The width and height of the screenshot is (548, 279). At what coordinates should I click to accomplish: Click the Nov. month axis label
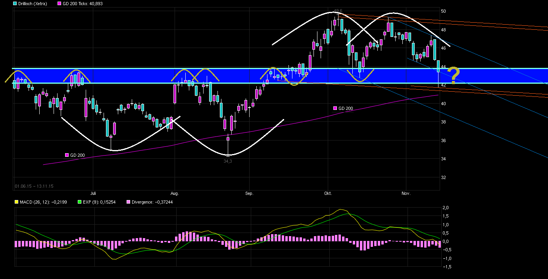(406, 194)
